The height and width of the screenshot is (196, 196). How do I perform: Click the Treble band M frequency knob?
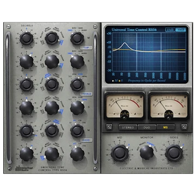(77, 84)
